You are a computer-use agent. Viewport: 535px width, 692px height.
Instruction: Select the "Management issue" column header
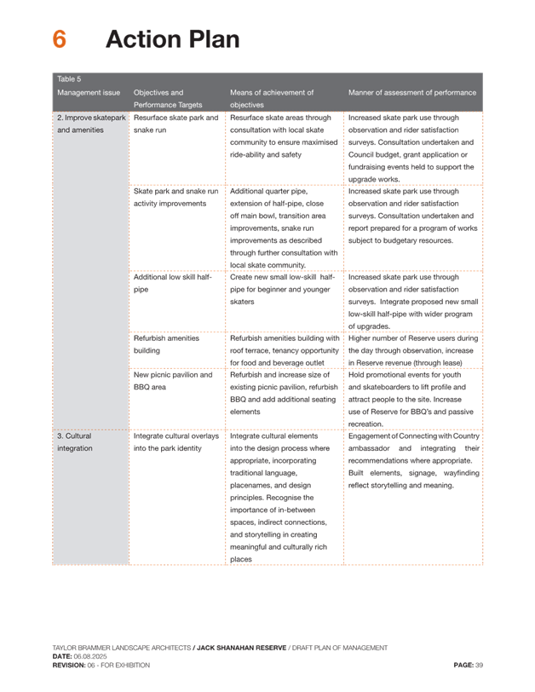coord(89,92)
